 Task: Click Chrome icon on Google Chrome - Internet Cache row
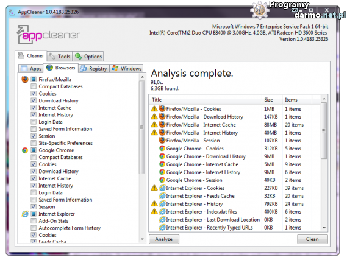[162, 164]
